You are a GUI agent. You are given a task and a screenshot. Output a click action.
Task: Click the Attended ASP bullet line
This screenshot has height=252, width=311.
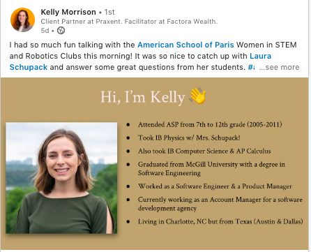click(x=210, y=124)
